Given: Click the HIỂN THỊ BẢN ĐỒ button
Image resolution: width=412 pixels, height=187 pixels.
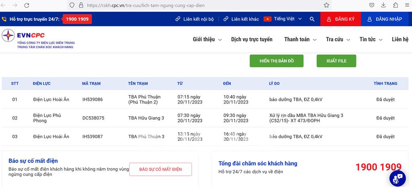Looking at the screenshot, I should [x=276, y=61].
